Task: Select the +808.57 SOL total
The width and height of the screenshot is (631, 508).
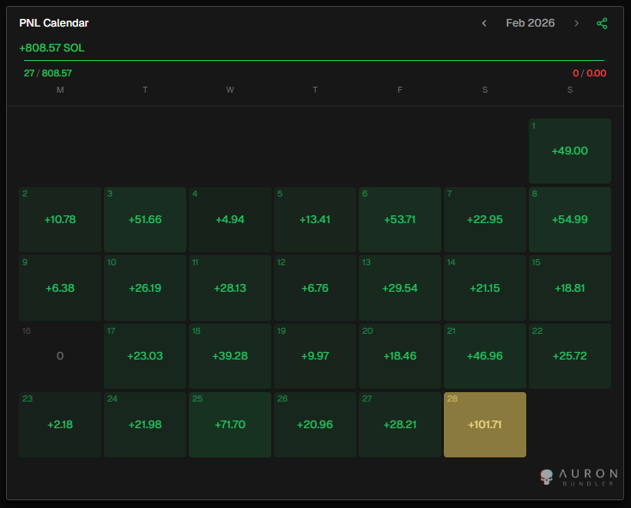Action: point(52,48)
